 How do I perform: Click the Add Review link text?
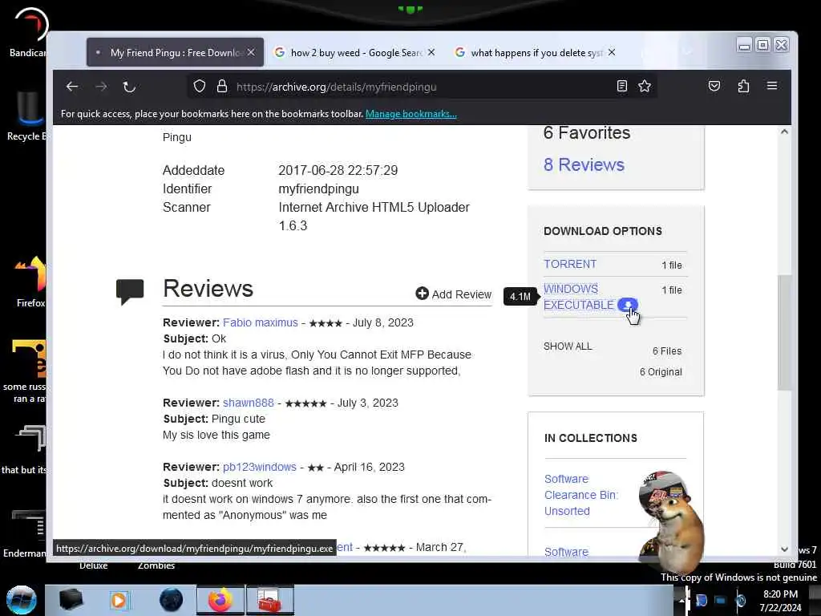pos(461,294)
